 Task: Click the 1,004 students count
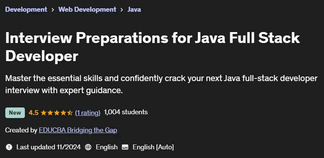click(125, 112)
